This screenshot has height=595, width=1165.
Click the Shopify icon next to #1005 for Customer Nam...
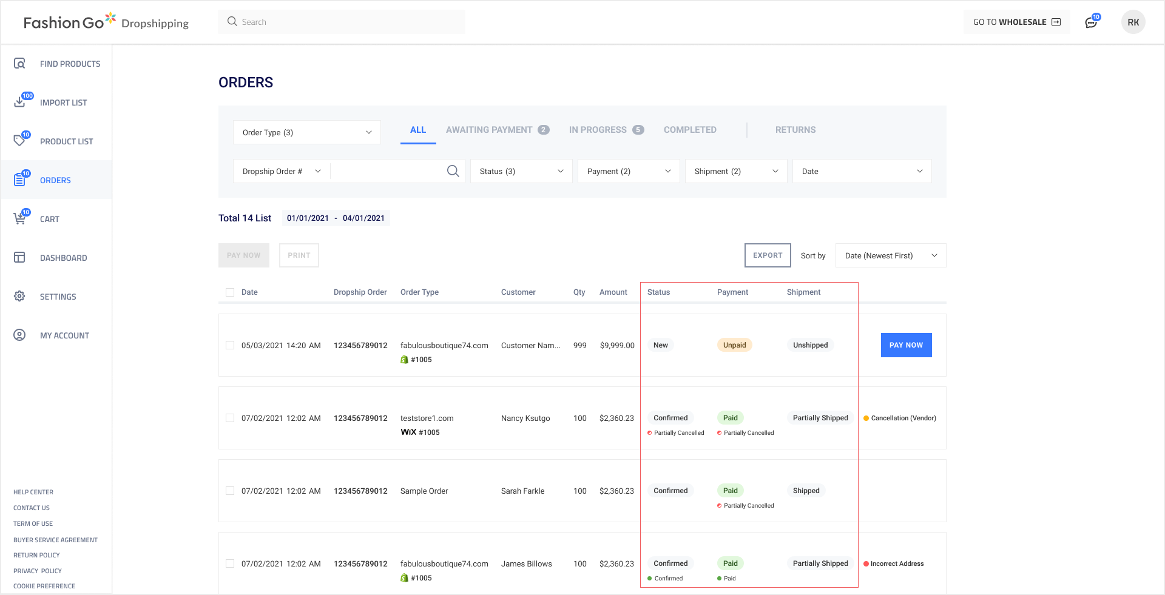tap(404, 360)
